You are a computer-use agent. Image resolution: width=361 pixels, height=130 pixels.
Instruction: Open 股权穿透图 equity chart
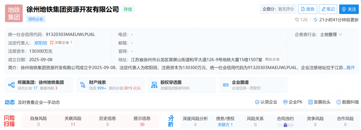point(182,85)
